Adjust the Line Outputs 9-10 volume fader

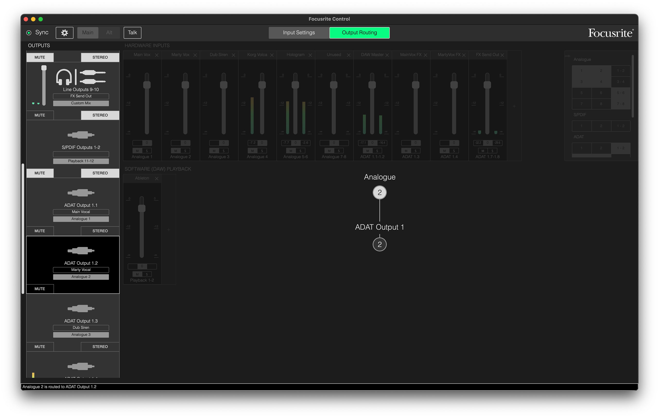tap(44, 68)
